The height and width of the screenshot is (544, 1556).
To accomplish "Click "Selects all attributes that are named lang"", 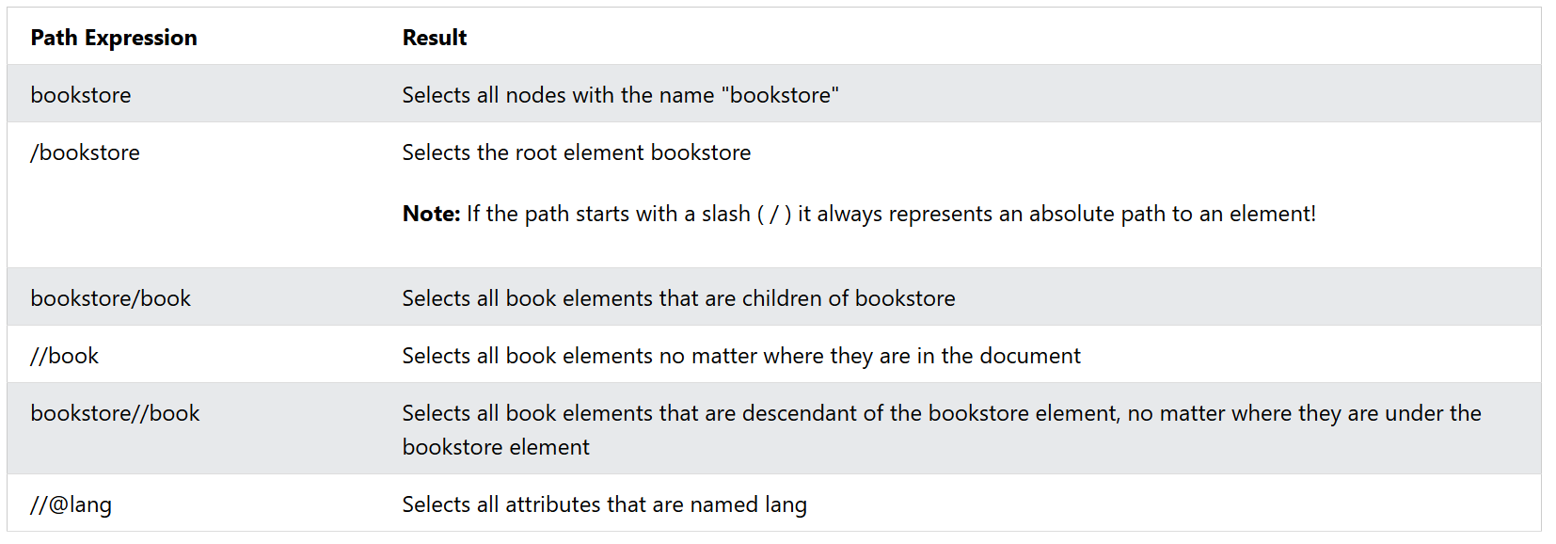I will coord(605,504).
